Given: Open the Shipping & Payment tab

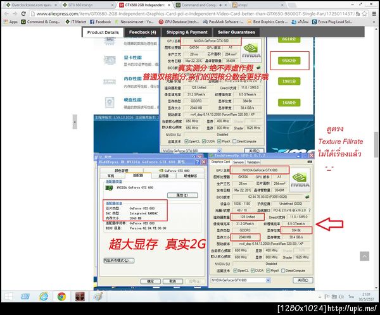Looking at the screenshot, I should click(187, 32).
